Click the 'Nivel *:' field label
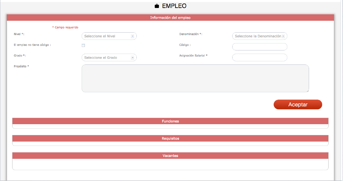The width and height of the screenshot is (343, 181). [19, 34]
